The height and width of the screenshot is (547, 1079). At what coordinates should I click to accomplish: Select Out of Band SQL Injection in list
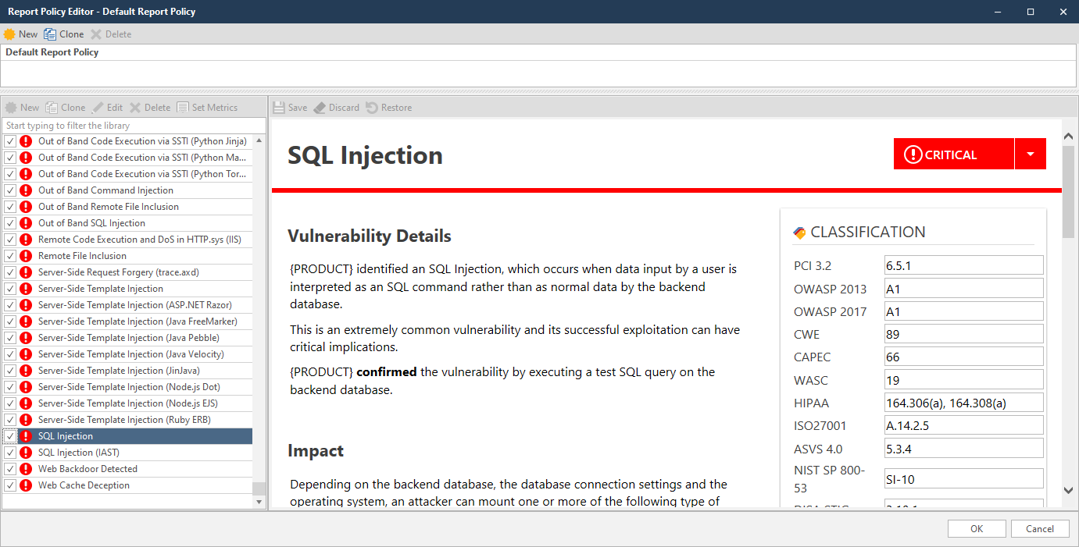tap(91, 223)
